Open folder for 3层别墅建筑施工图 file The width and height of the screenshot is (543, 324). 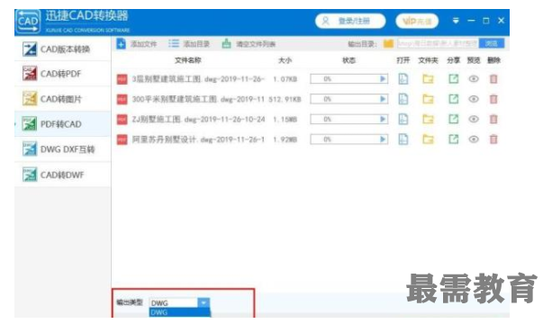(x=428, y=79)
